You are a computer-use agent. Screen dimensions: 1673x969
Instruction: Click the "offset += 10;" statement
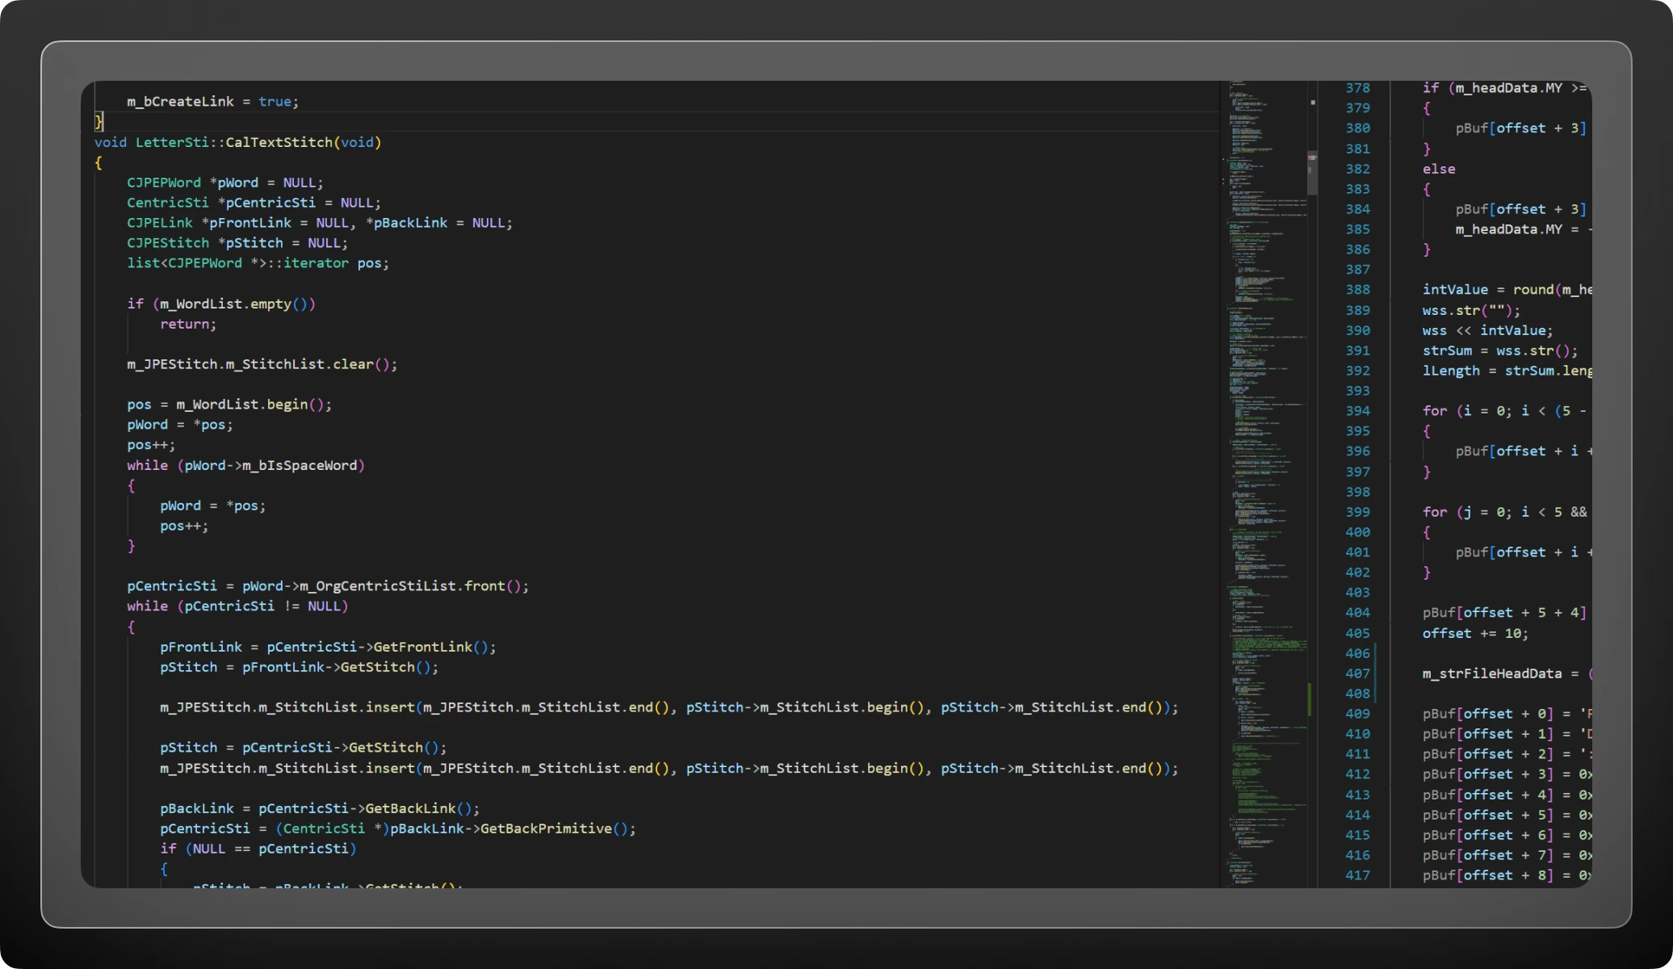click(x=1475, y=633)
